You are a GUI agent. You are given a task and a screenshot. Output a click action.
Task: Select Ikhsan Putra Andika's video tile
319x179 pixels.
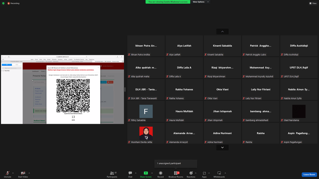coord(146,46)
